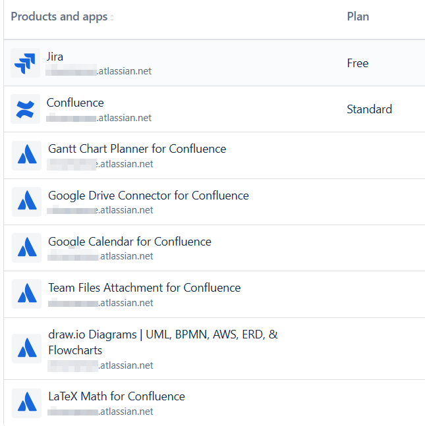Click the site URL under LaTeX Math
This screenshot has width=425, height=426.
[99, 412]
